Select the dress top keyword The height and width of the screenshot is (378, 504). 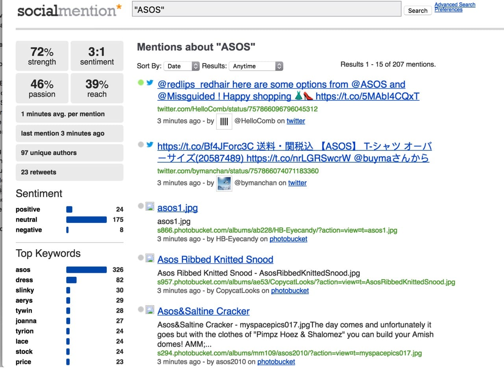tap(24, 280)
